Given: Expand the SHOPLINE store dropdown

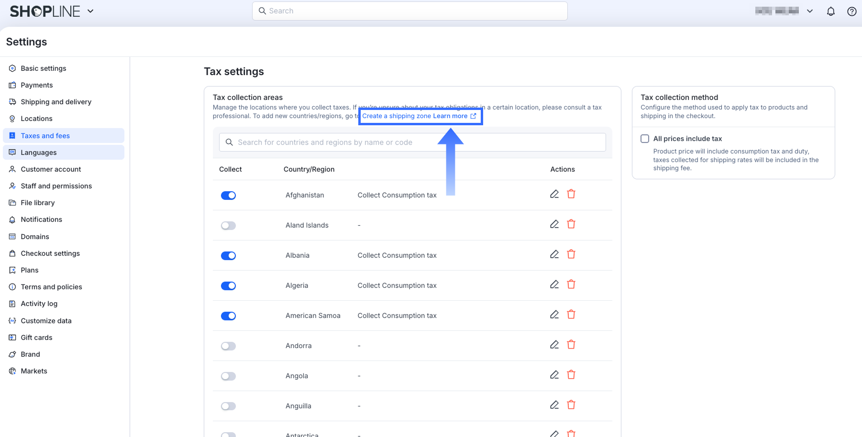Looking at the screenshot, I should pyautogui.click(x=90, y=11).
